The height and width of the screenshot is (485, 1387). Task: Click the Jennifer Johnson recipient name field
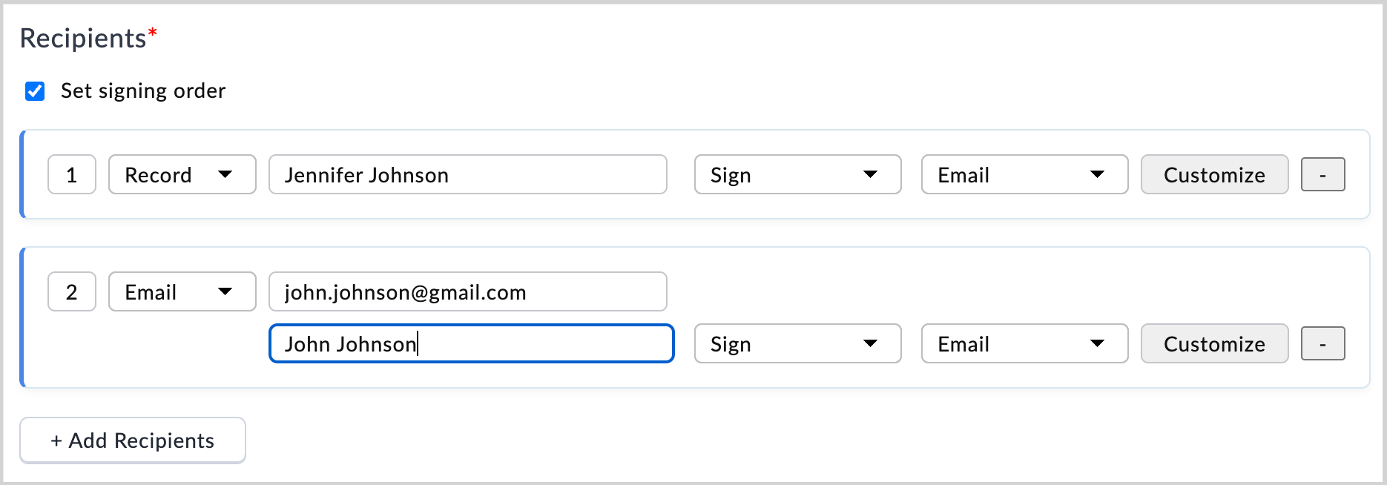tap(467, 175)
